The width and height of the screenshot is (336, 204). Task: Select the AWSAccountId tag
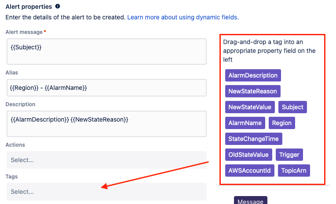[250, 171]
